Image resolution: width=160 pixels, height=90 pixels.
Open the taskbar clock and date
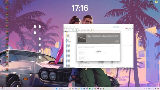point(153,88)
